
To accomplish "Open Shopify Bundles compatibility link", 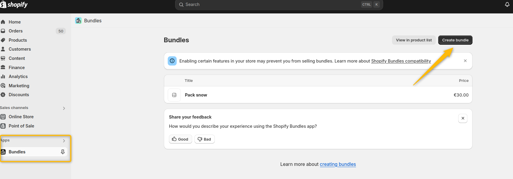I will 401,61.
